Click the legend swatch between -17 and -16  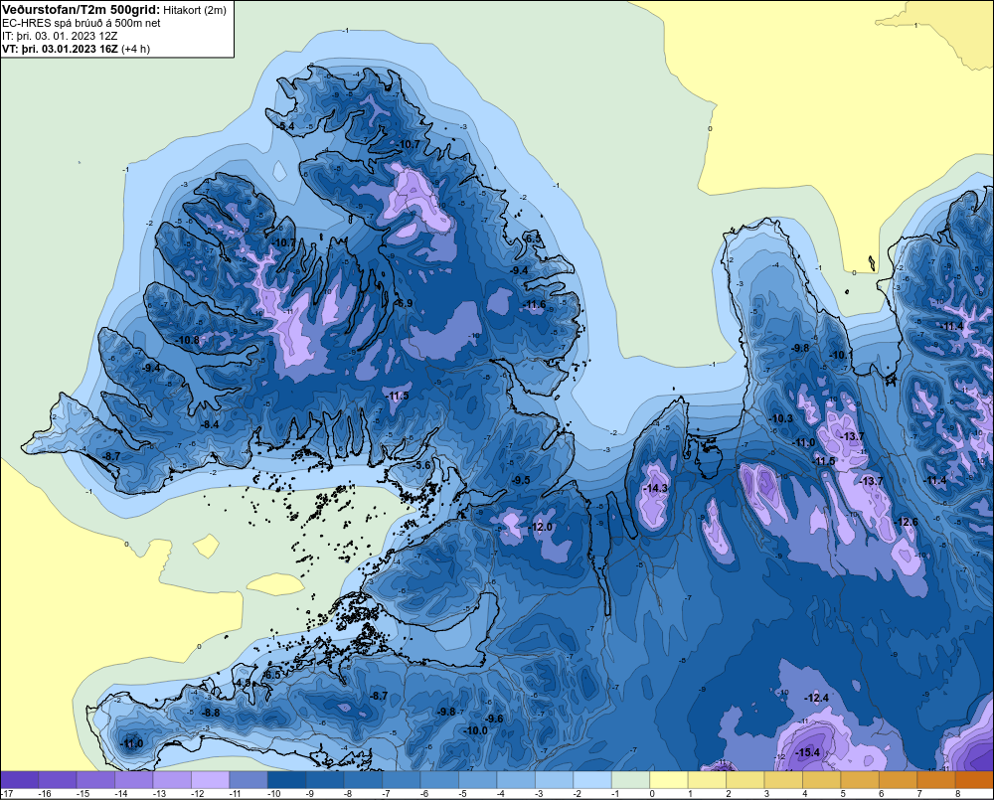tap(20, 780)
